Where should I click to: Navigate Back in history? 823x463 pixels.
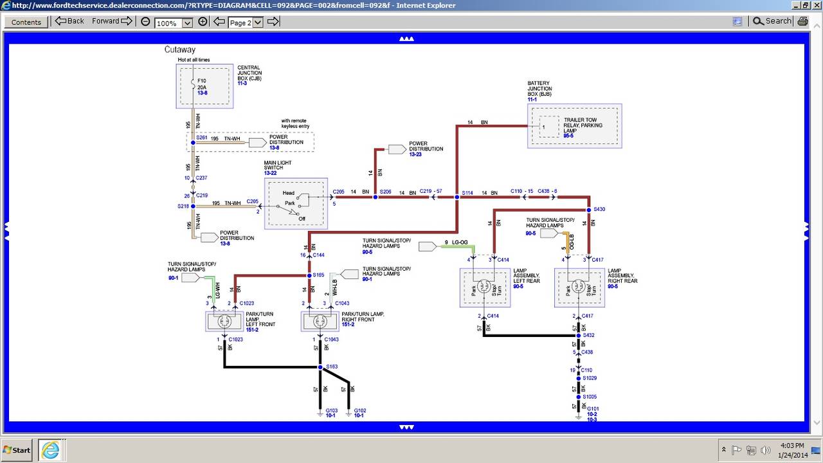coord(69,21)
